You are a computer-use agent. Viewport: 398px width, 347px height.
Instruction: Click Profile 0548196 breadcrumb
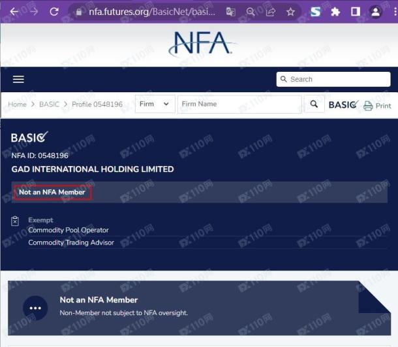click(x=97, y=104)
